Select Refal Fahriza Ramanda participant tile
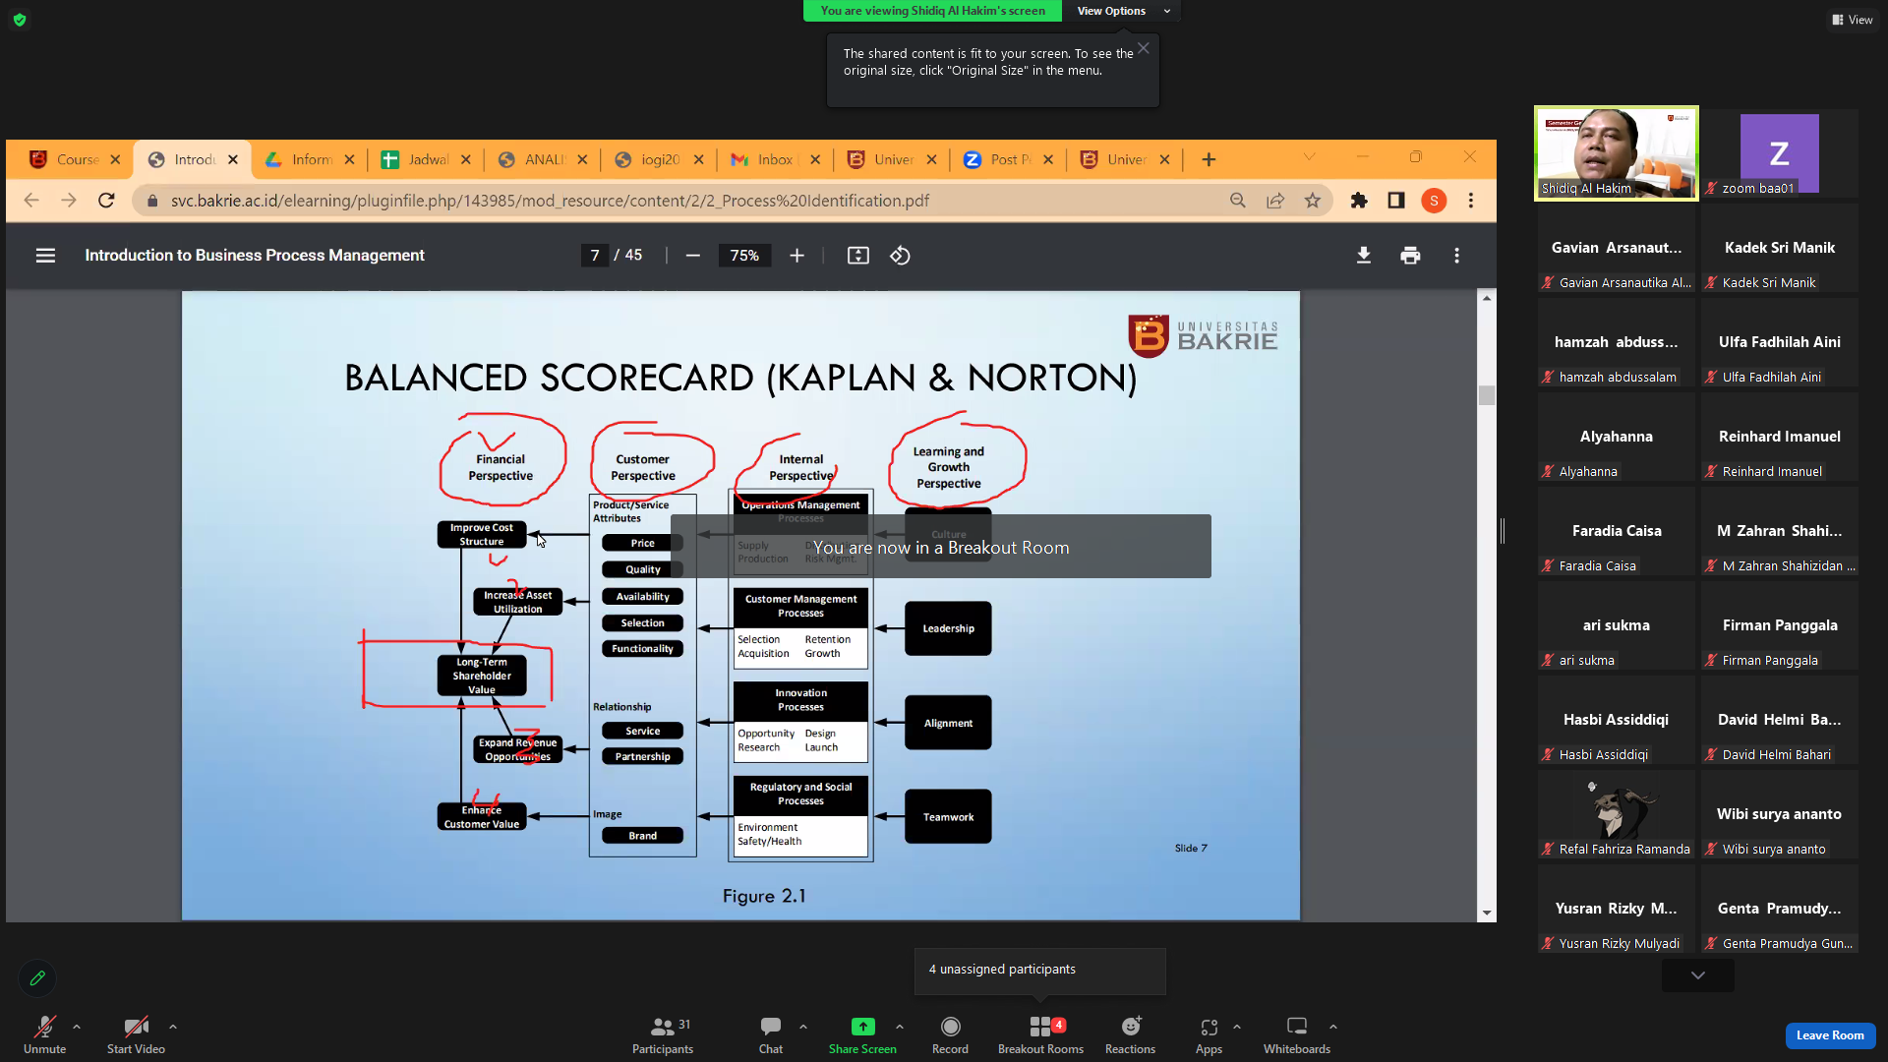 1617,814
